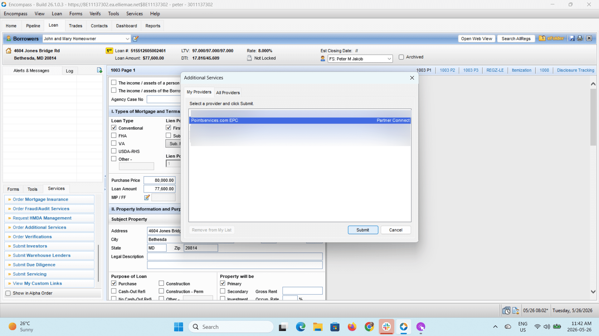Open Disclosure Tracking link
Image resolution: width=599 pixels, height=336 pixels.
576,70
